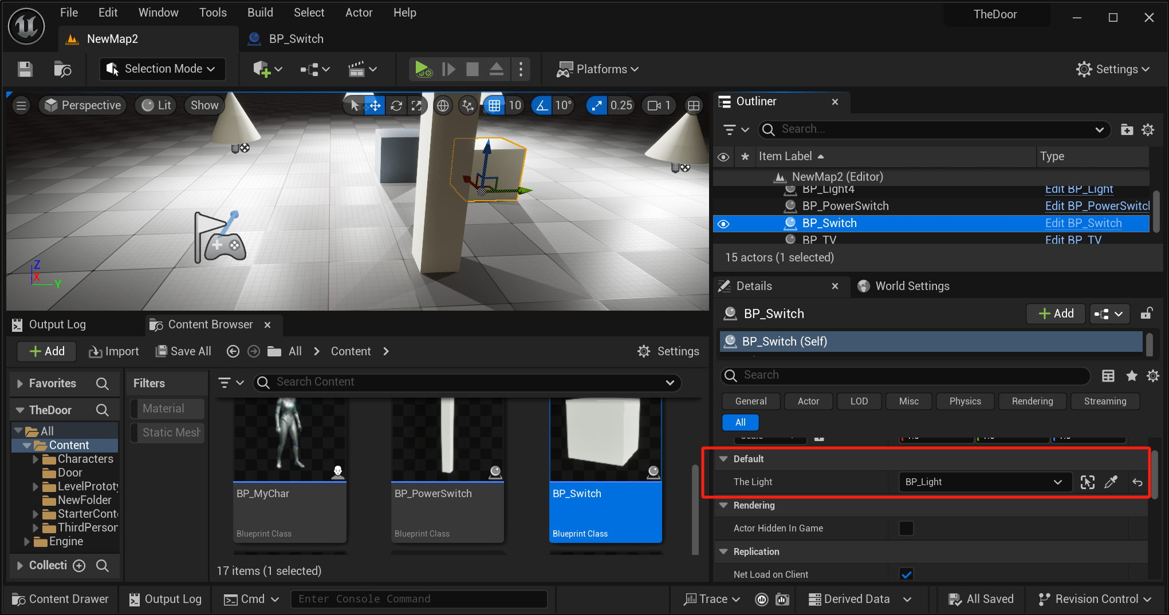Toggle rotation angle snapping
1169x615 pixels.
(542, 105)
